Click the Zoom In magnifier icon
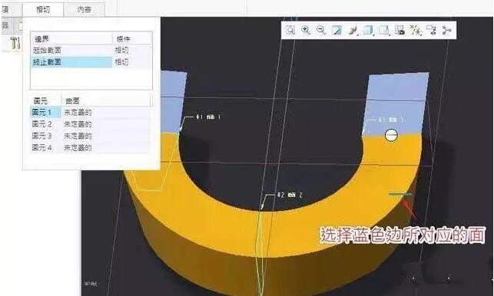 [x=306, y=30]
